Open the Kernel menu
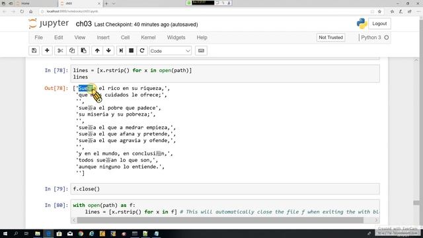Screen dimensions: 423x238 148,38
